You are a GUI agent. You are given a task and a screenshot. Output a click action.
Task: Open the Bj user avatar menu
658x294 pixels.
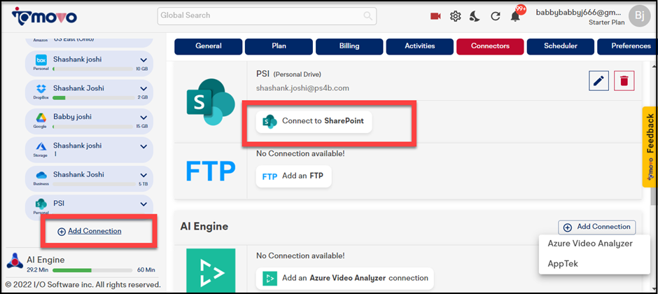pos(640,16)
